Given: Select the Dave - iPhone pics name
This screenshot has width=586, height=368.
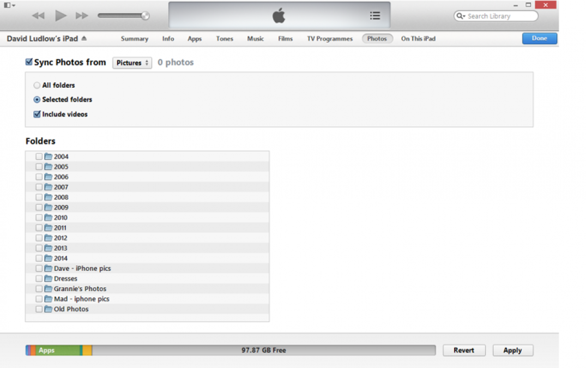Looking at the screenshot, I should click(82, 269).
